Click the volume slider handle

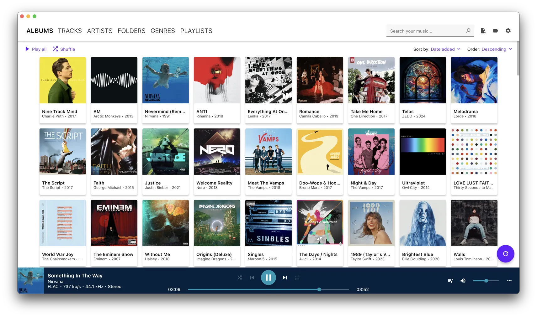[486, 281]
